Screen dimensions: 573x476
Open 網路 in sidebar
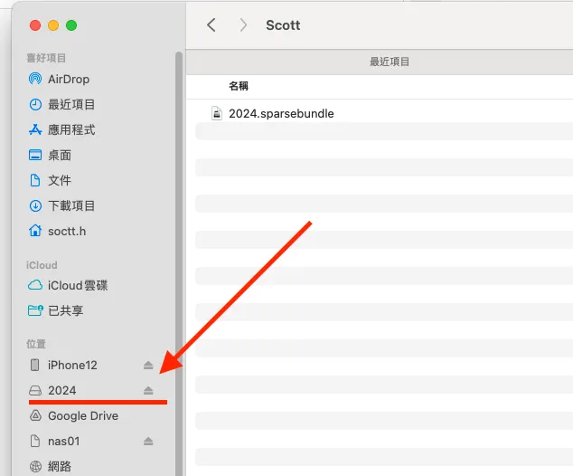click(60, 466)
